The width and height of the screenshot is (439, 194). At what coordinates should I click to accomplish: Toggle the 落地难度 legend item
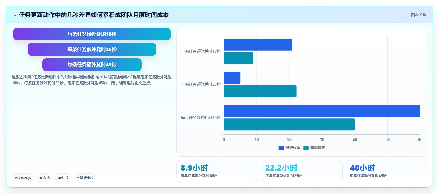click(x=314, y=148)
